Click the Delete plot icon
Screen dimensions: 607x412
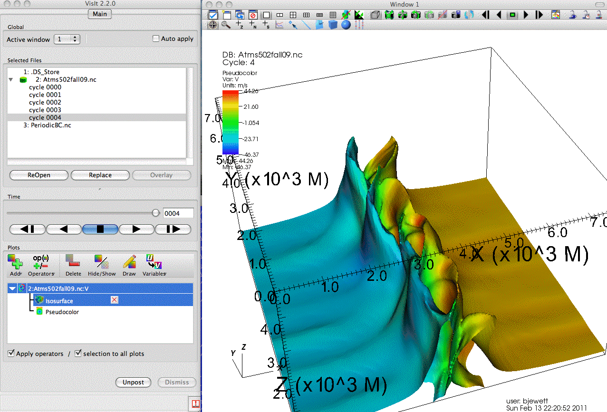(x=73, y=261)
